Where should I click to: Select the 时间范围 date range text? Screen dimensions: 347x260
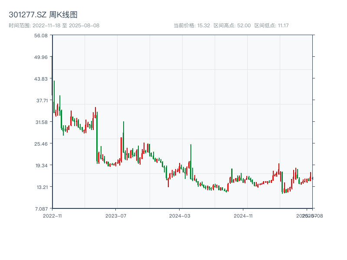tap(54, 26)
